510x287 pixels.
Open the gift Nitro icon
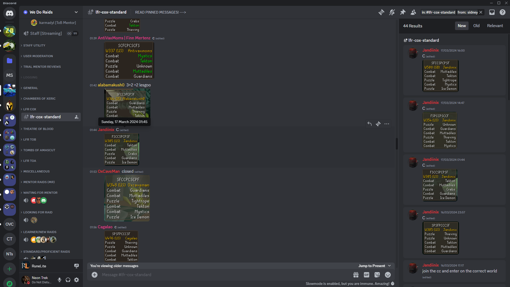tap(356, 275)
